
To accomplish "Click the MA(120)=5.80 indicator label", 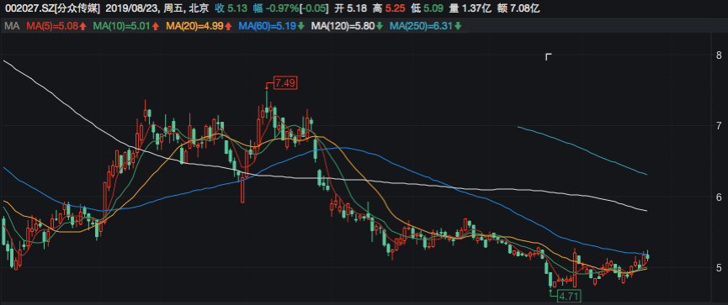I will [x=343, y=26].
